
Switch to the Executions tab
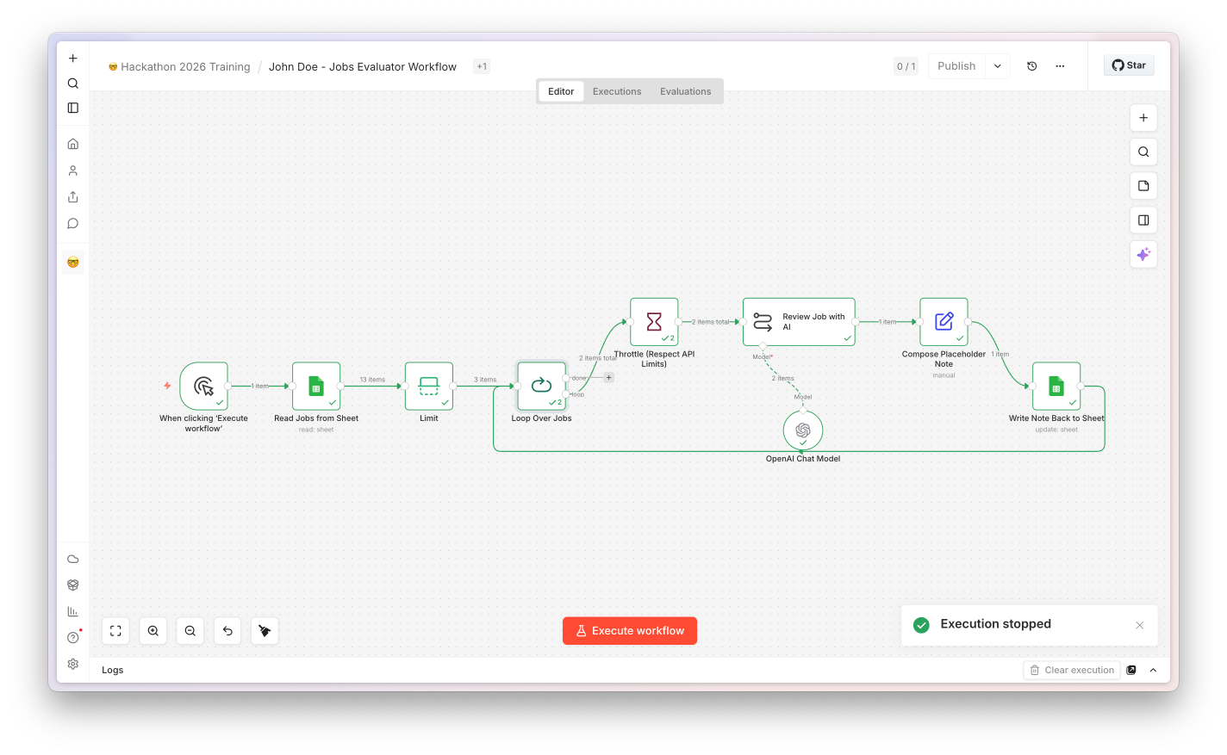pos(617,91)
